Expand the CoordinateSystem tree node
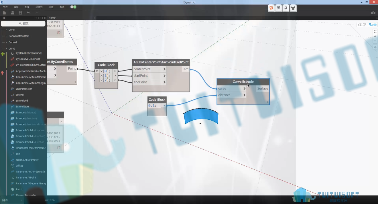Screen dimensions: 378x204 pos(19,36)
